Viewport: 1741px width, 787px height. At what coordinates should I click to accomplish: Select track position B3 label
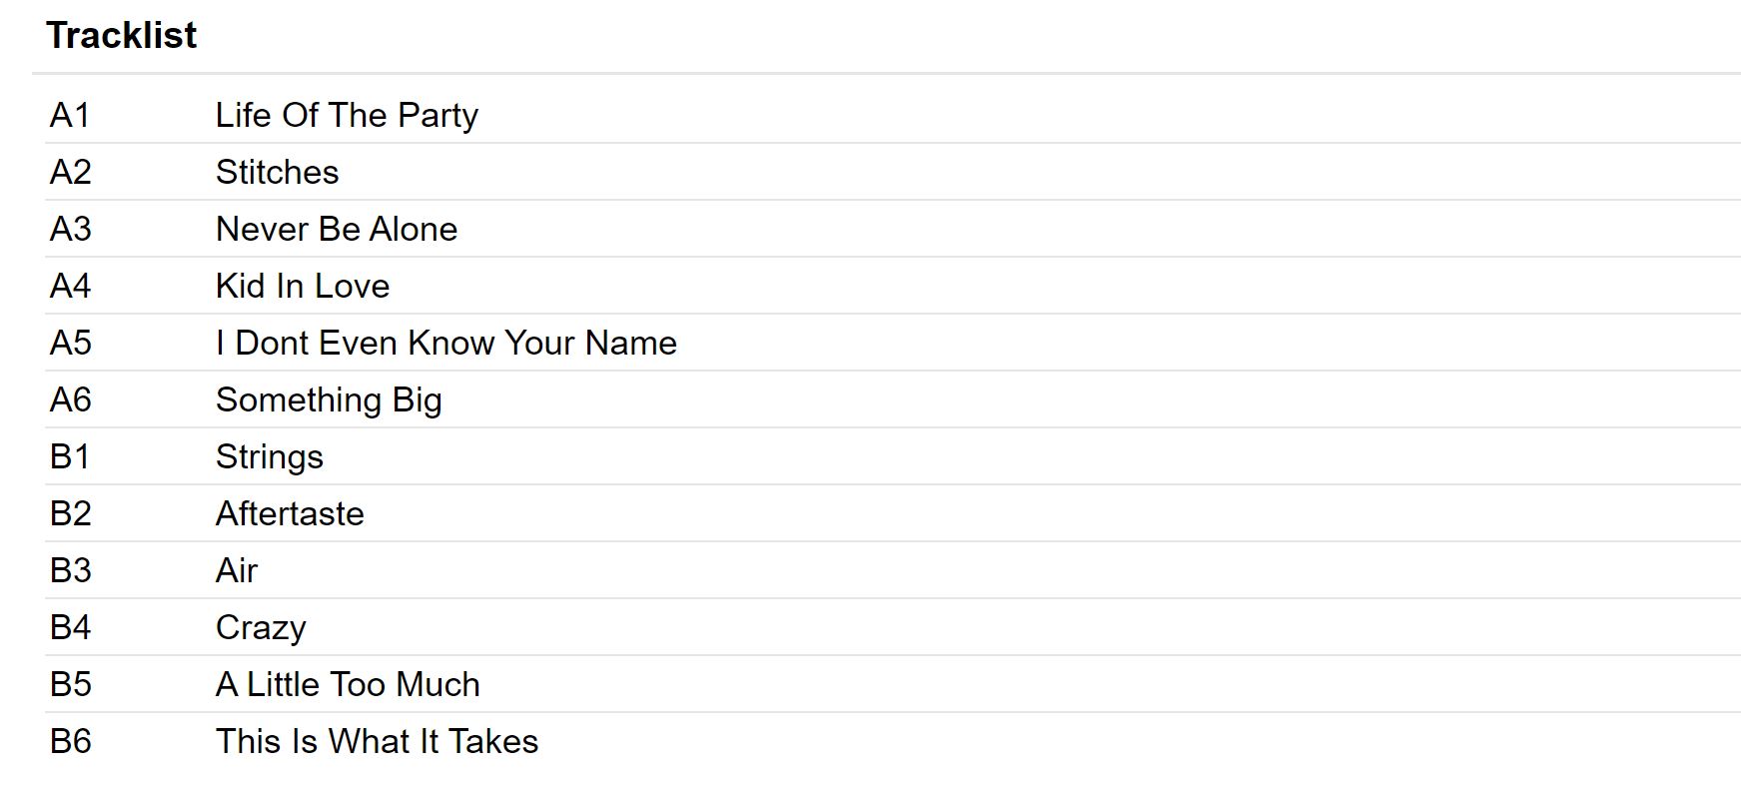tap(70, 571)
